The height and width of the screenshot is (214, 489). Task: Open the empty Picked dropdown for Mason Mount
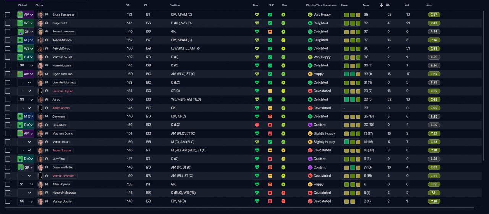(26, 142)
